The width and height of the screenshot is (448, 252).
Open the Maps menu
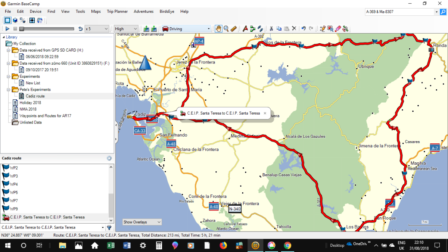[96, 12]
